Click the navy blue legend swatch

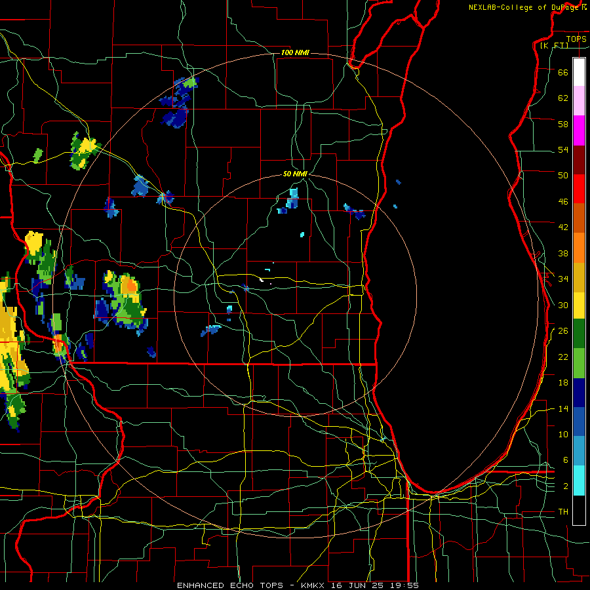pyautogui.click(x=579, y=393)
